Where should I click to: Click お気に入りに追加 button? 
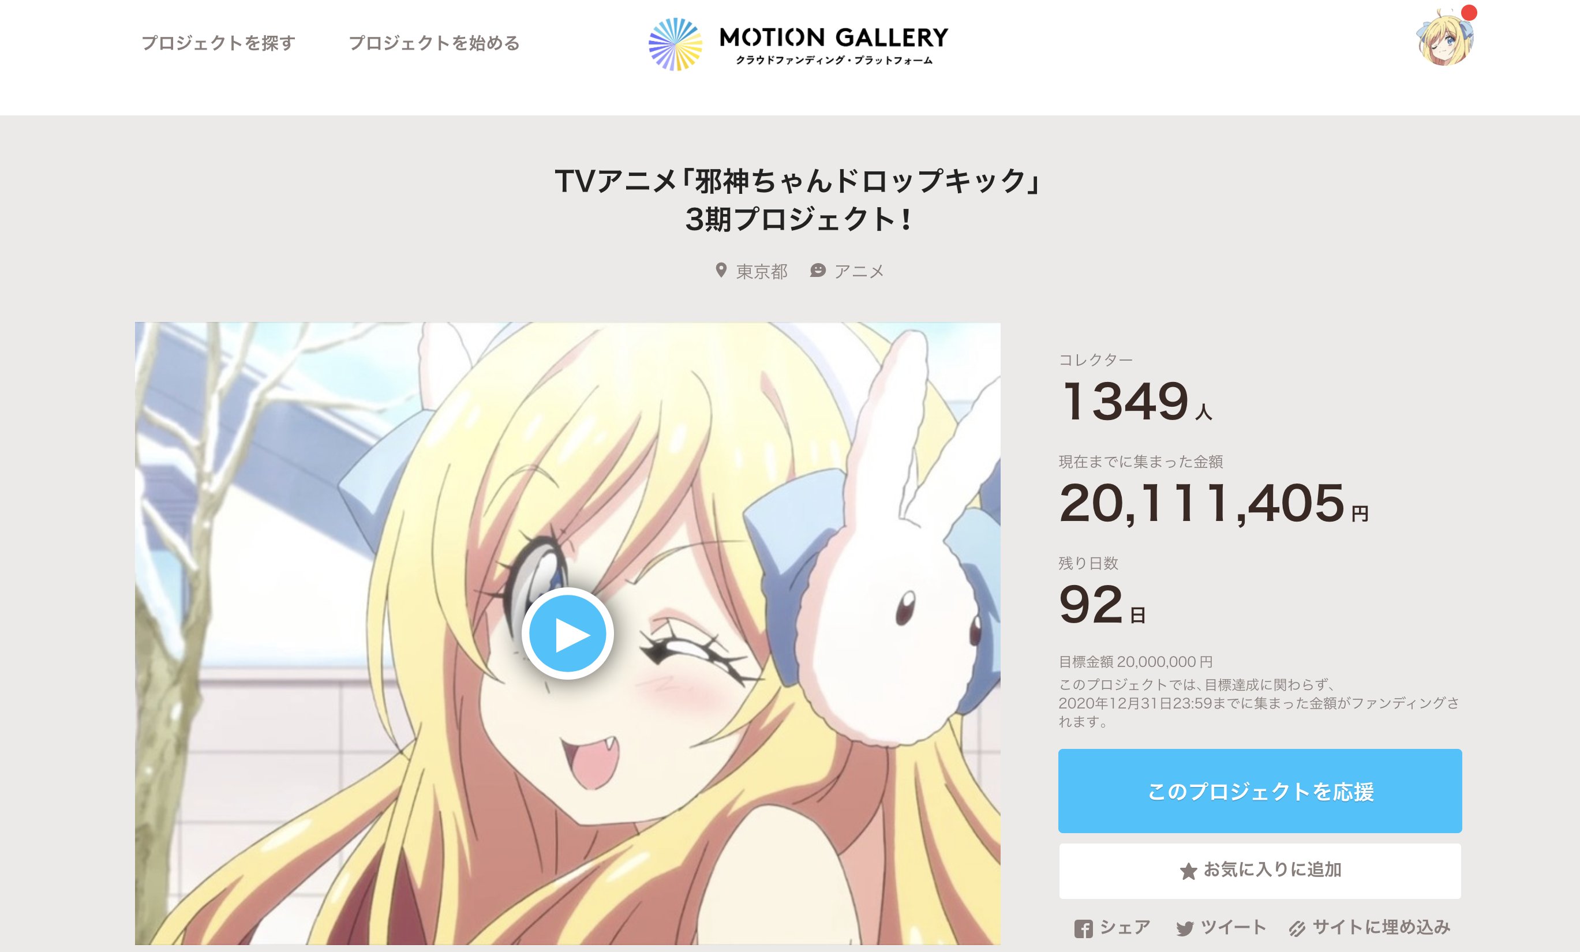pos(1259,871)
